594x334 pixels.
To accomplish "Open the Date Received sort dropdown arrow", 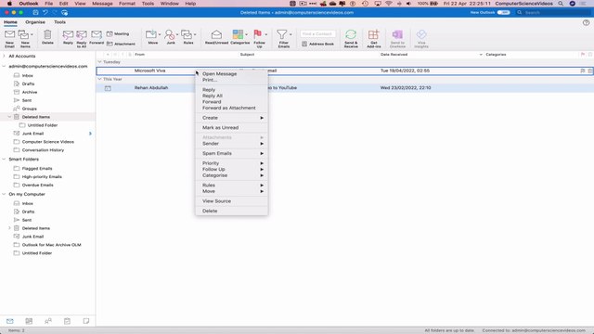I will click(481, 55).
